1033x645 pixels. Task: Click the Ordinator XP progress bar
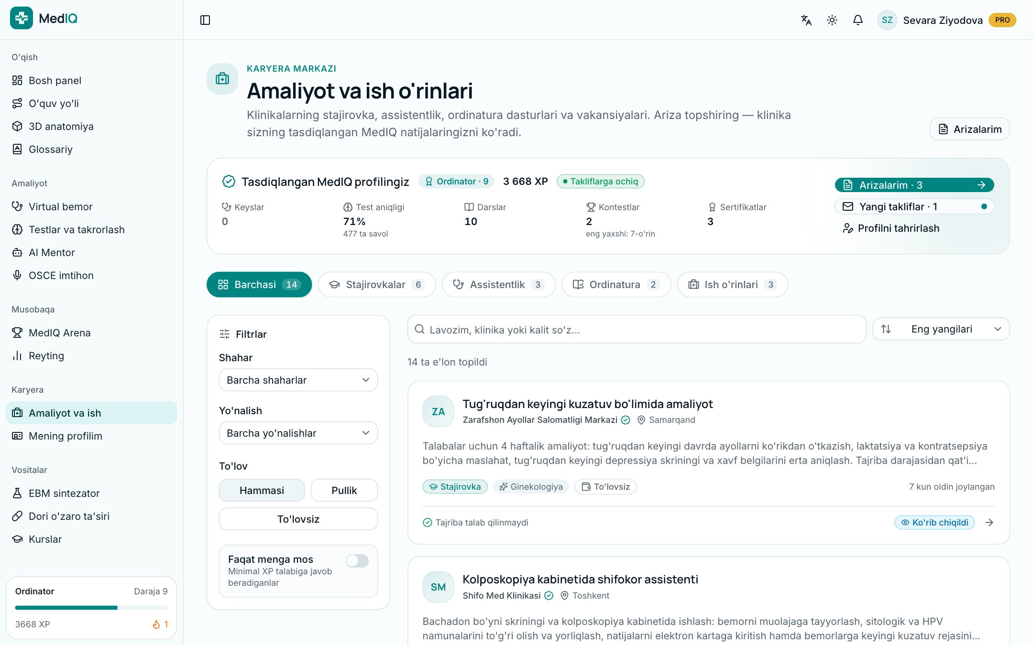(x=91, y=608)
